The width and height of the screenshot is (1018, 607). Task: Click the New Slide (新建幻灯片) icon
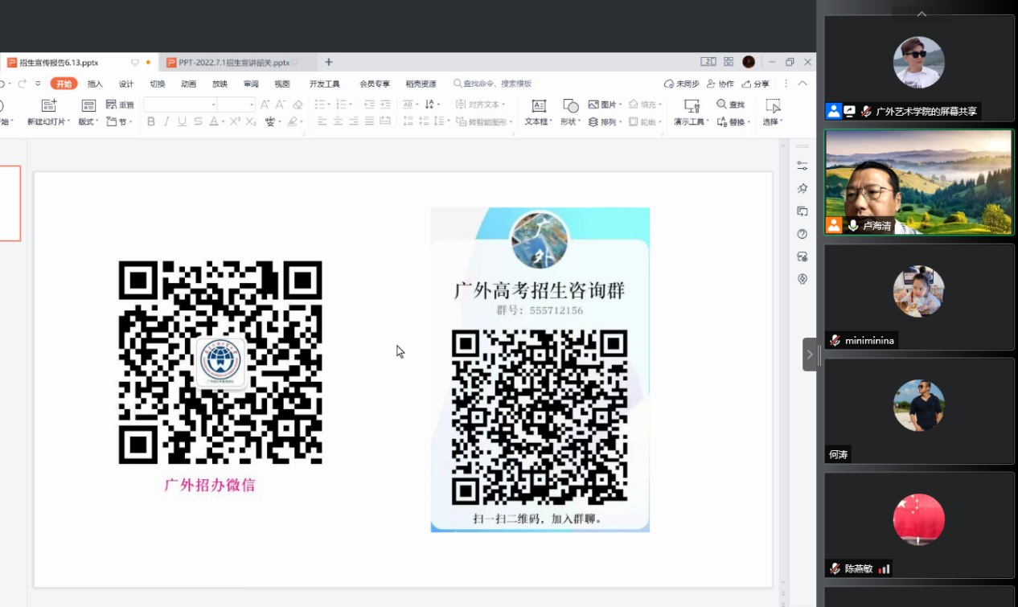(x=48, y=105)
